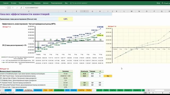Select the '10 лет' project life cell
170x95 pixels.
[x=66, y=74]
